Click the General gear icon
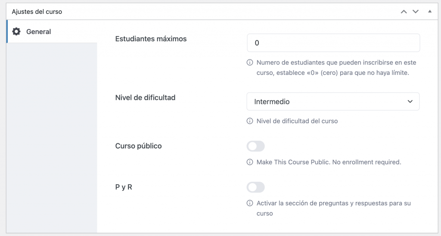Image resolution: width=441 pixels, height=236 pixels. click(16, 31)
